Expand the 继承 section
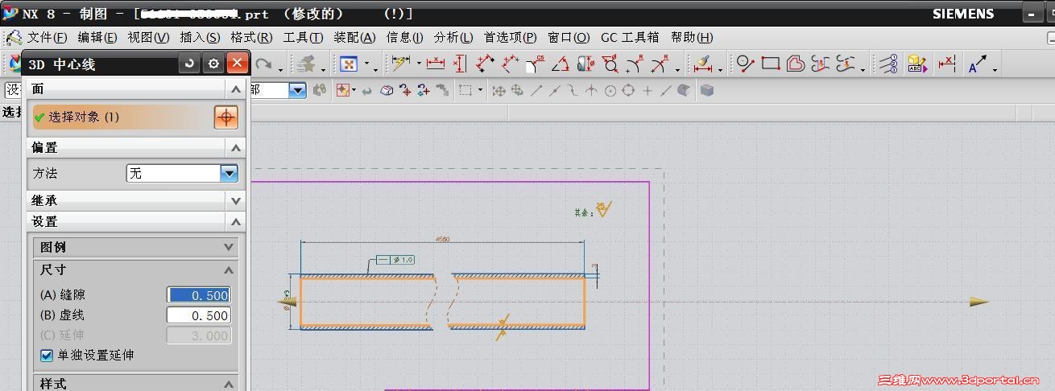The height and width of the screenshot is (391, 1055). tap(235, 200)
